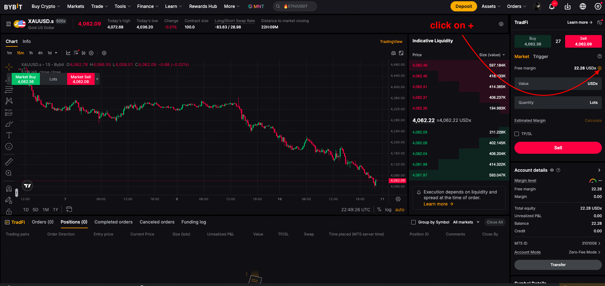Screen dimensions: 605x286
Task: Open the emoji icons tool
Action: tap(9, 146)
